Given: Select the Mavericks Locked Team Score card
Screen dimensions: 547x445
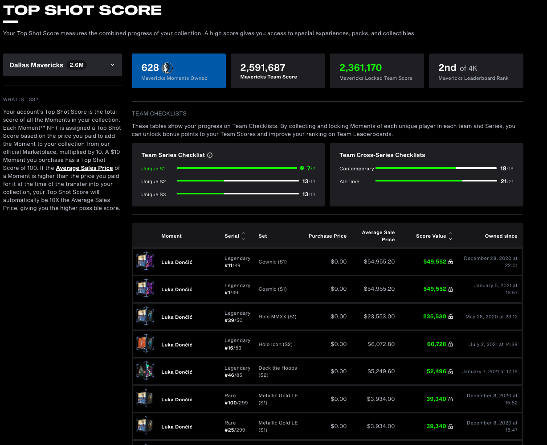Looking at the screenshot, I should (x=376, y=71).
